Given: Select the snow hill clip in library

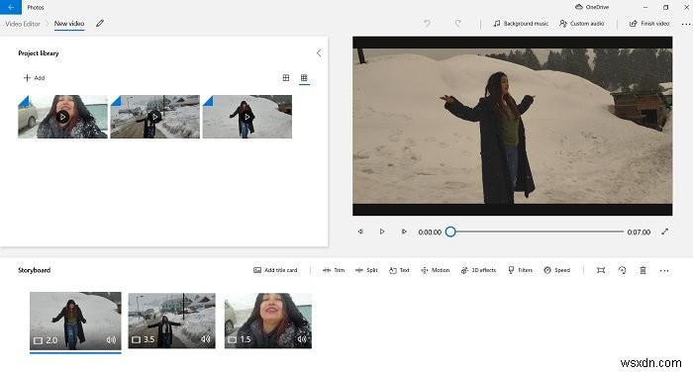Looking at the screenshot, I should coord(247,117).
